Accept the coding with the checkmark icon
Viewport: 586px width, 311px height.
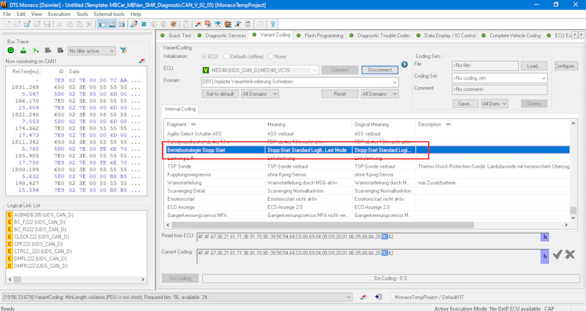pos(557,255)
